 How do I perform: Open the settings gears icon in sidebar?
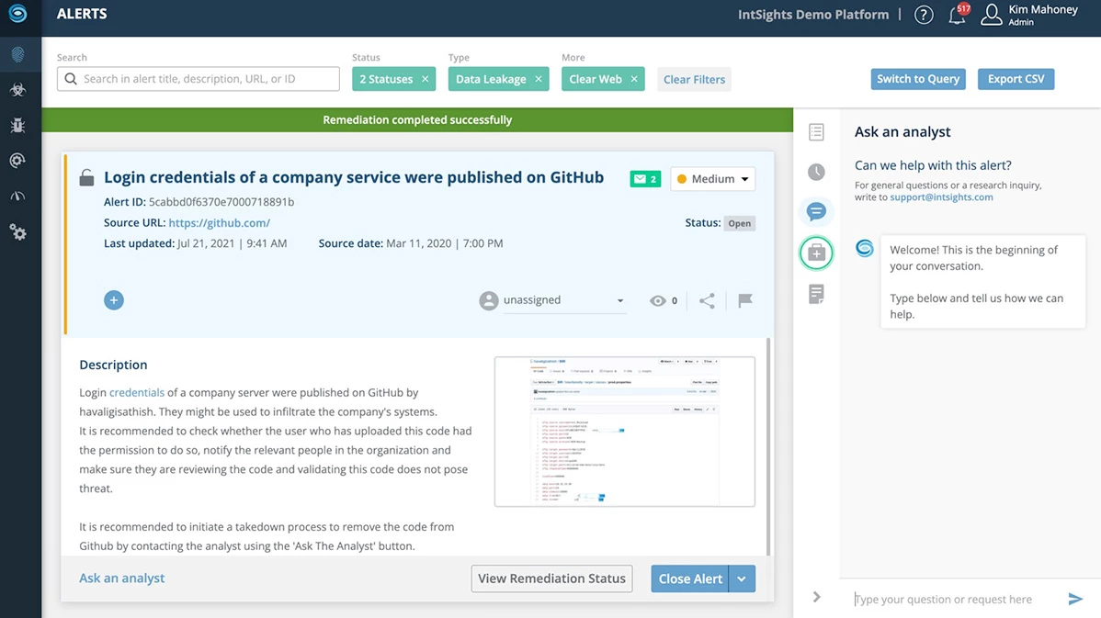(x=18, y=232)
